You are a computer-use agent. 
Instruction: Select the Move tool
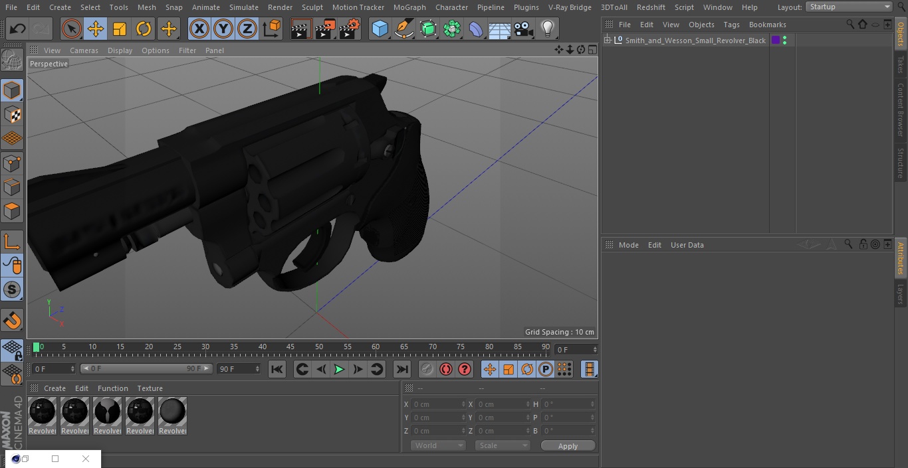pyautogui.click(x=96, y=29)
